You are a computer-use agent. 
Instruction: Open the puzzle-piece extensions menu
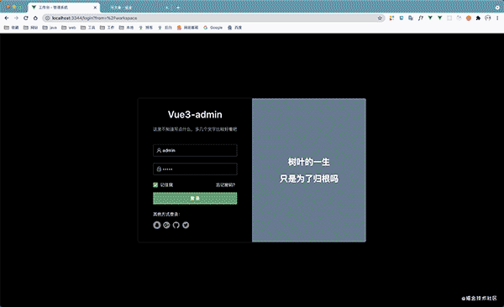478,18
